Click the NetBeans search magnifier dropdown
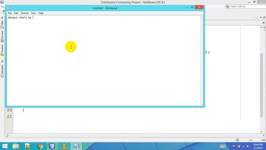Screen dimensions: 266x150 point(227,7)
